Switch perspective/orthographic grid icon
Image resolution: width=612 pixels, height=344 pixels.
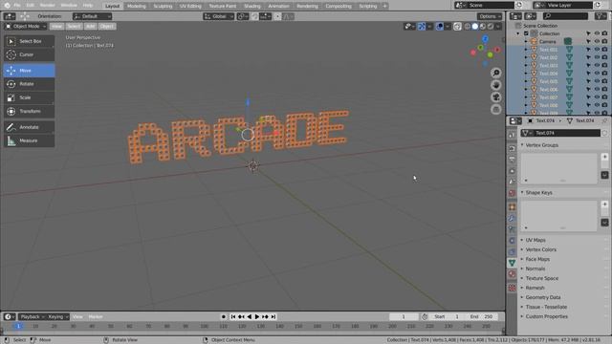496,110
